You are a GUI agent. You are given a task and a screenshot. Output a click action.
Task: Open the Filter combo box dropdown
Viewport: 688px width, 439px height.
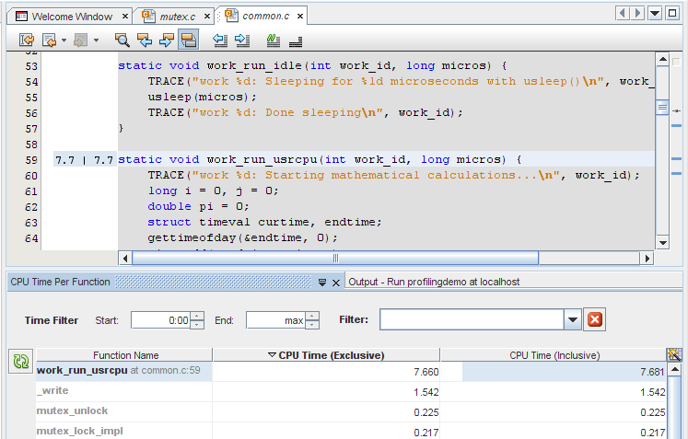coord(573,319)
